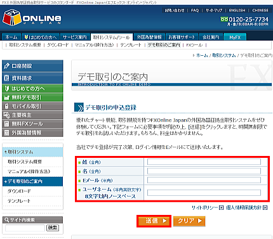This screenshot has height=239, width=273.
Task: Select デモ取引のご案内 in the side menu
Action: (32, 181)
